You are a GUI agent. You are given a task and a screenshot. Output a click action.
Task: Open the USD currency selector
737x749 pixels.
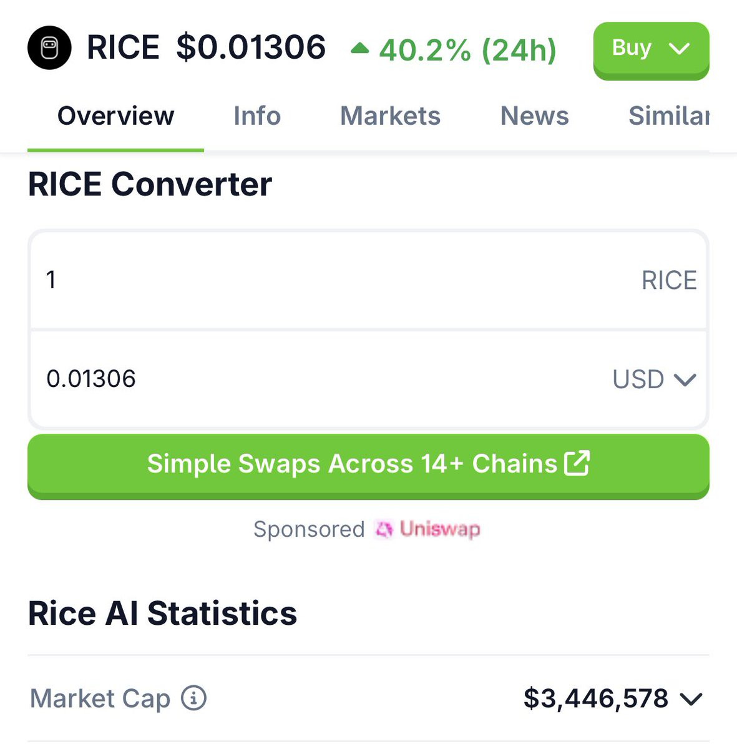653,379
